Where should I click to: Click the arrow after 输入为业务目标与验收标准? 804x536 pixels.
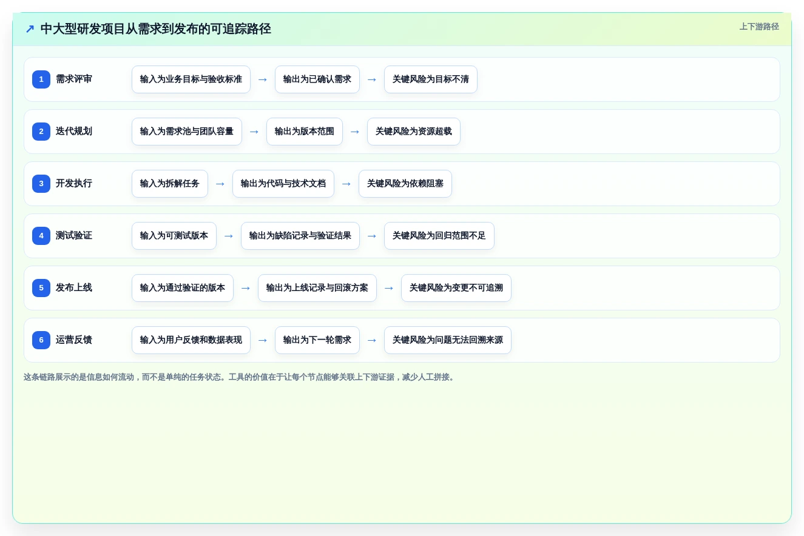coord(263,79)
